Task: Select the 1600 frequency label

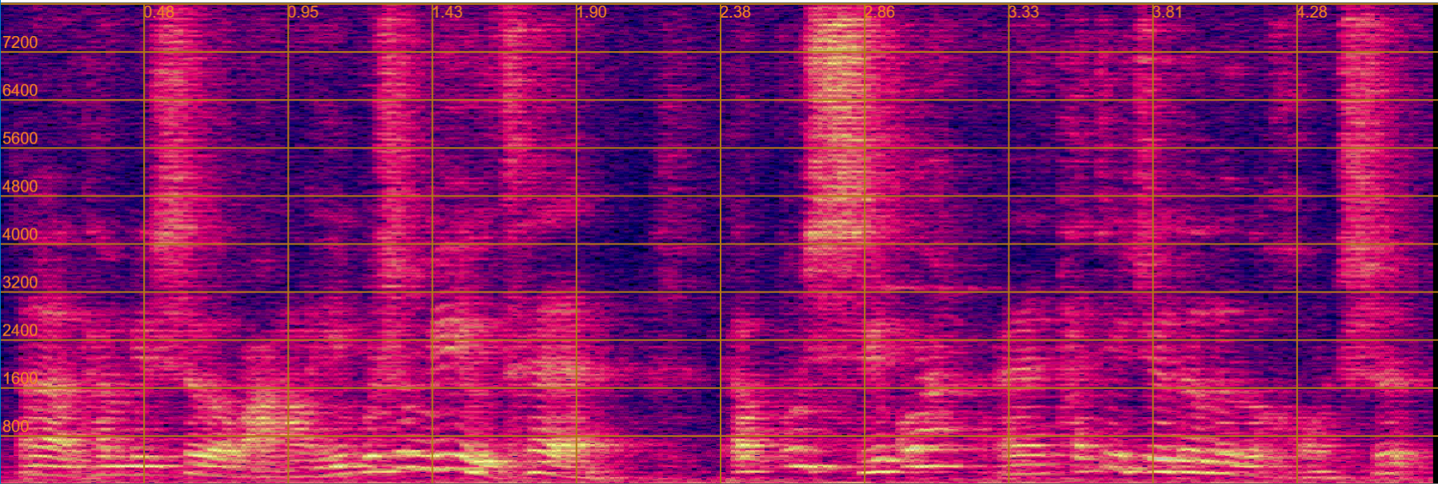Action: pyautogui.click(x=20, y=378)
